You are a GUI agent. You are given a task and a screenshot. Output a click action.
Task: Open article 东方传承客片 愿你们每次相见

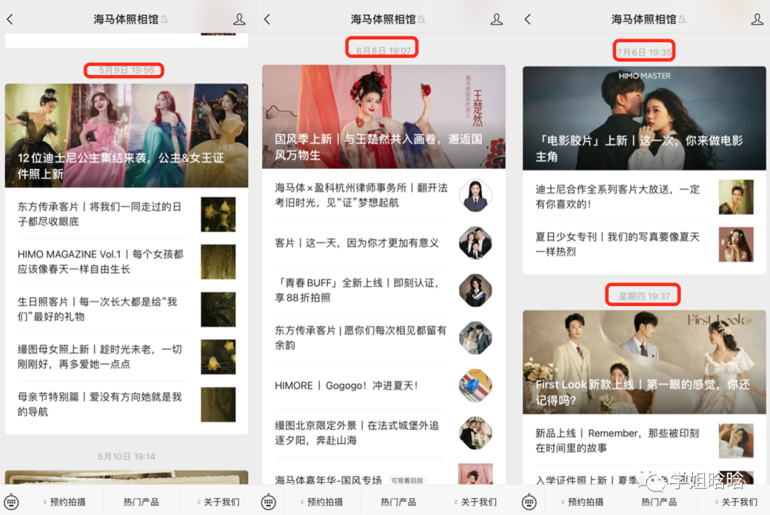[384, 338]
